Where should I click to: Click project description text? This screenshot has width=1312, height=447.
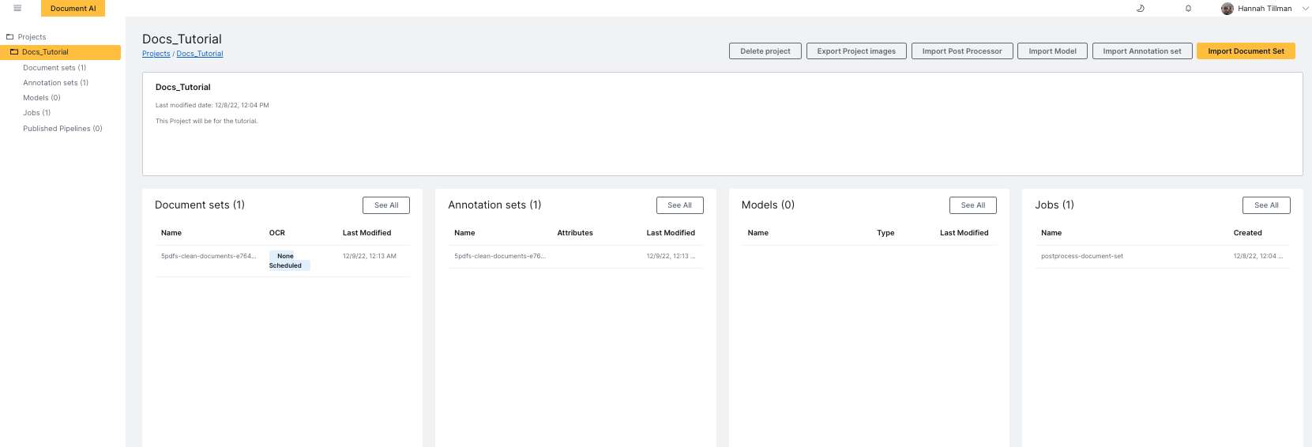[206, 121]
